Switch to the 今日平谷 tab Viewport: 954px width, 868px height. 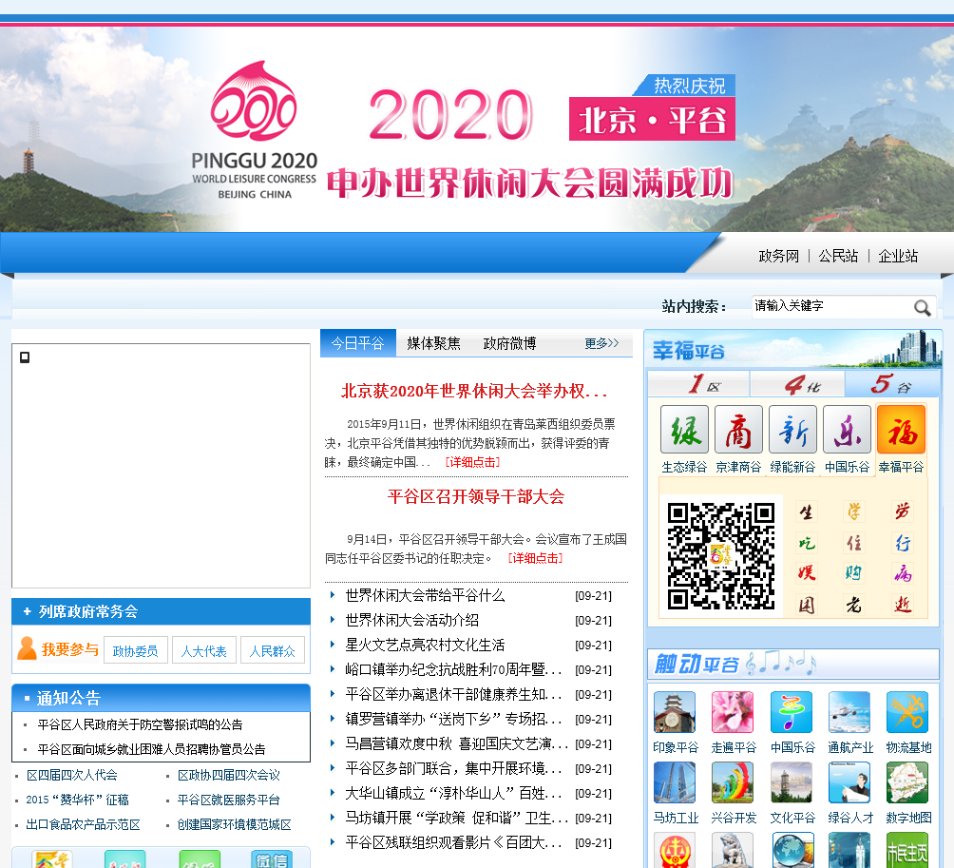point(357,343)
